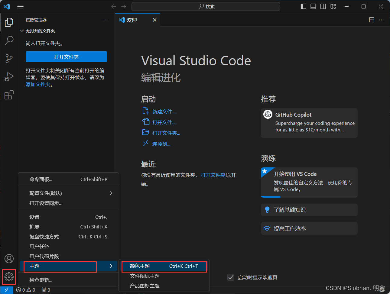Click the remote window status bar icon

point(6,290)
